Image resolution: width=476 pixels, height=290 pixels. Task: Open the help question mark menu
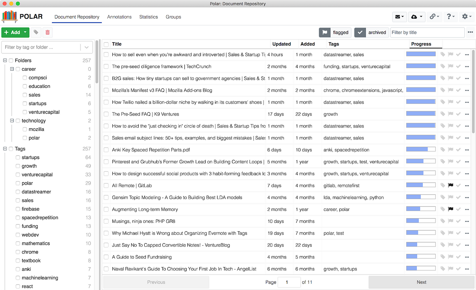(x=450, y=16)
